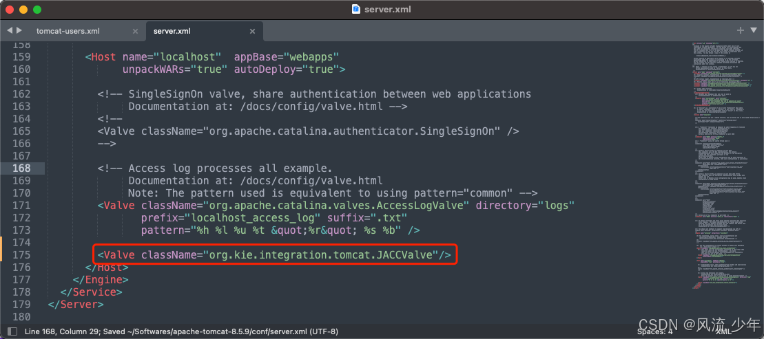
Task: Click the closing </Host> tag
Action: [107, 267]
